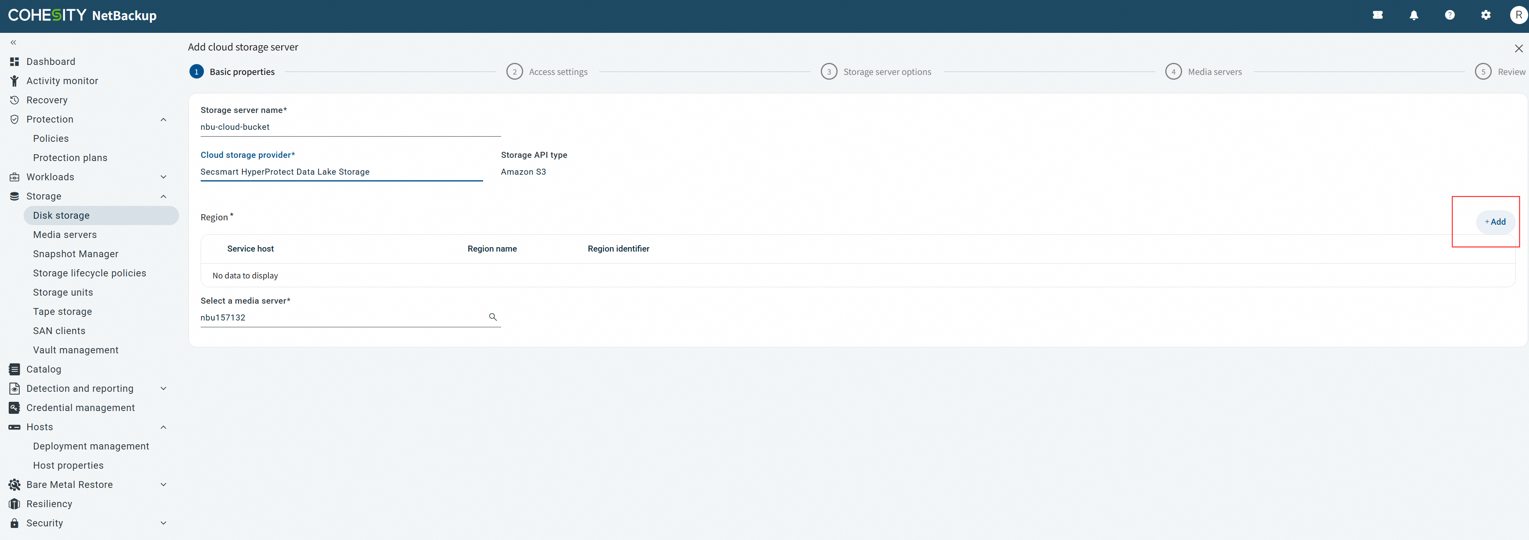Click the Cohesity NetBackup logo
Image resolution: width=1529 pixels, height=540 pixels.
(x=83, y=16)
